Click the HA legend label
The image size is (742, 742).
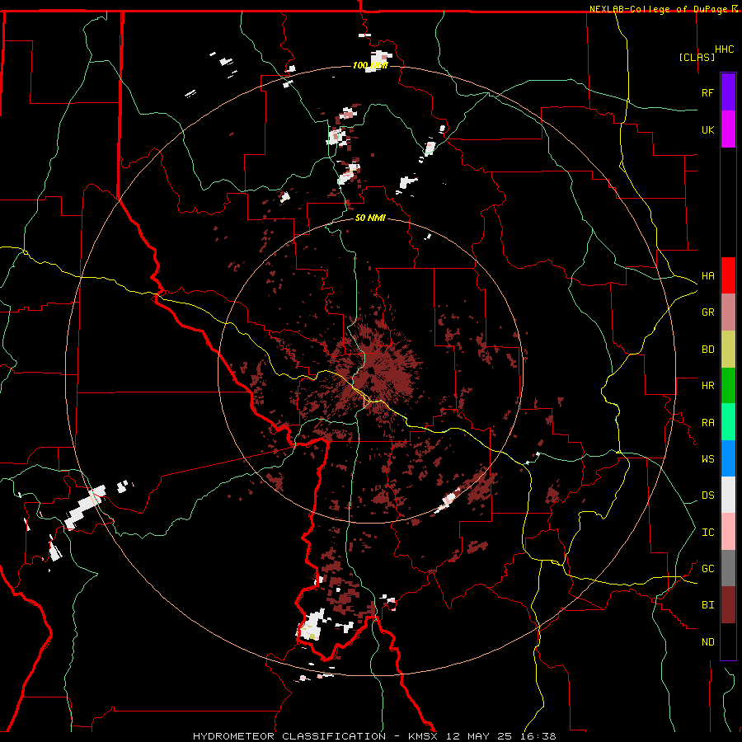[x=707, y=275]
